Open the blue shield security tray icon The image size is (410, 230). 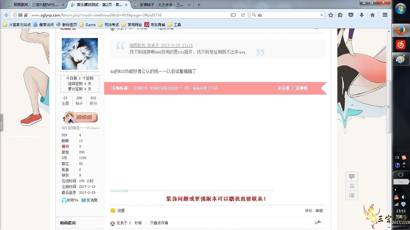[404, 204]
